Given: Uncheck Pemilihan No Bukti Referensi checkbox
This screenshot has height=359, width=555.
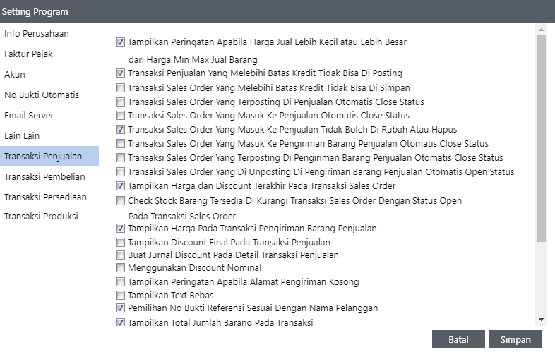Looking at the screenshot, I should click(x=120, y=308).
